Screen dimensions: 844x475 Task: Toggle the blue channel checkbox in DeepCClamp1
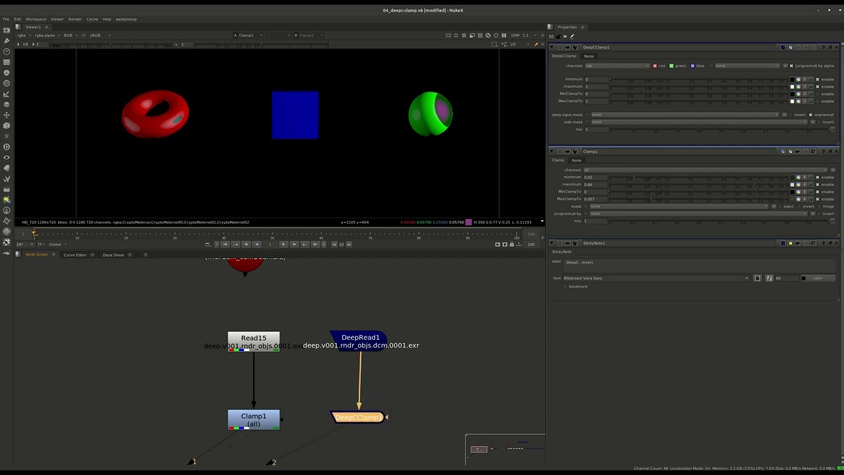(x=692, y=66)
